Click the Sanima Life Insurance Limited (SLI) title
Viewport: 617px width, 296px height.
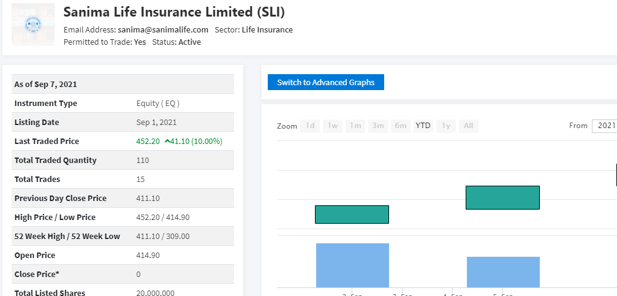coord(174,12)
